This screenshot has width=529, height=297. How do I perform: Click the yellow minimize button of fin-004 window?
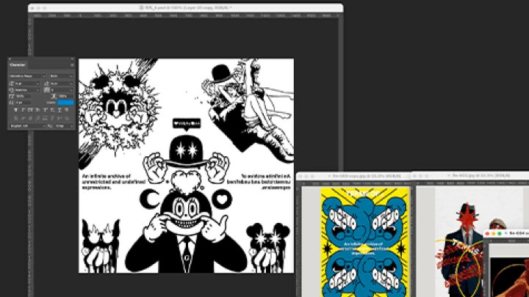[493, 233]
